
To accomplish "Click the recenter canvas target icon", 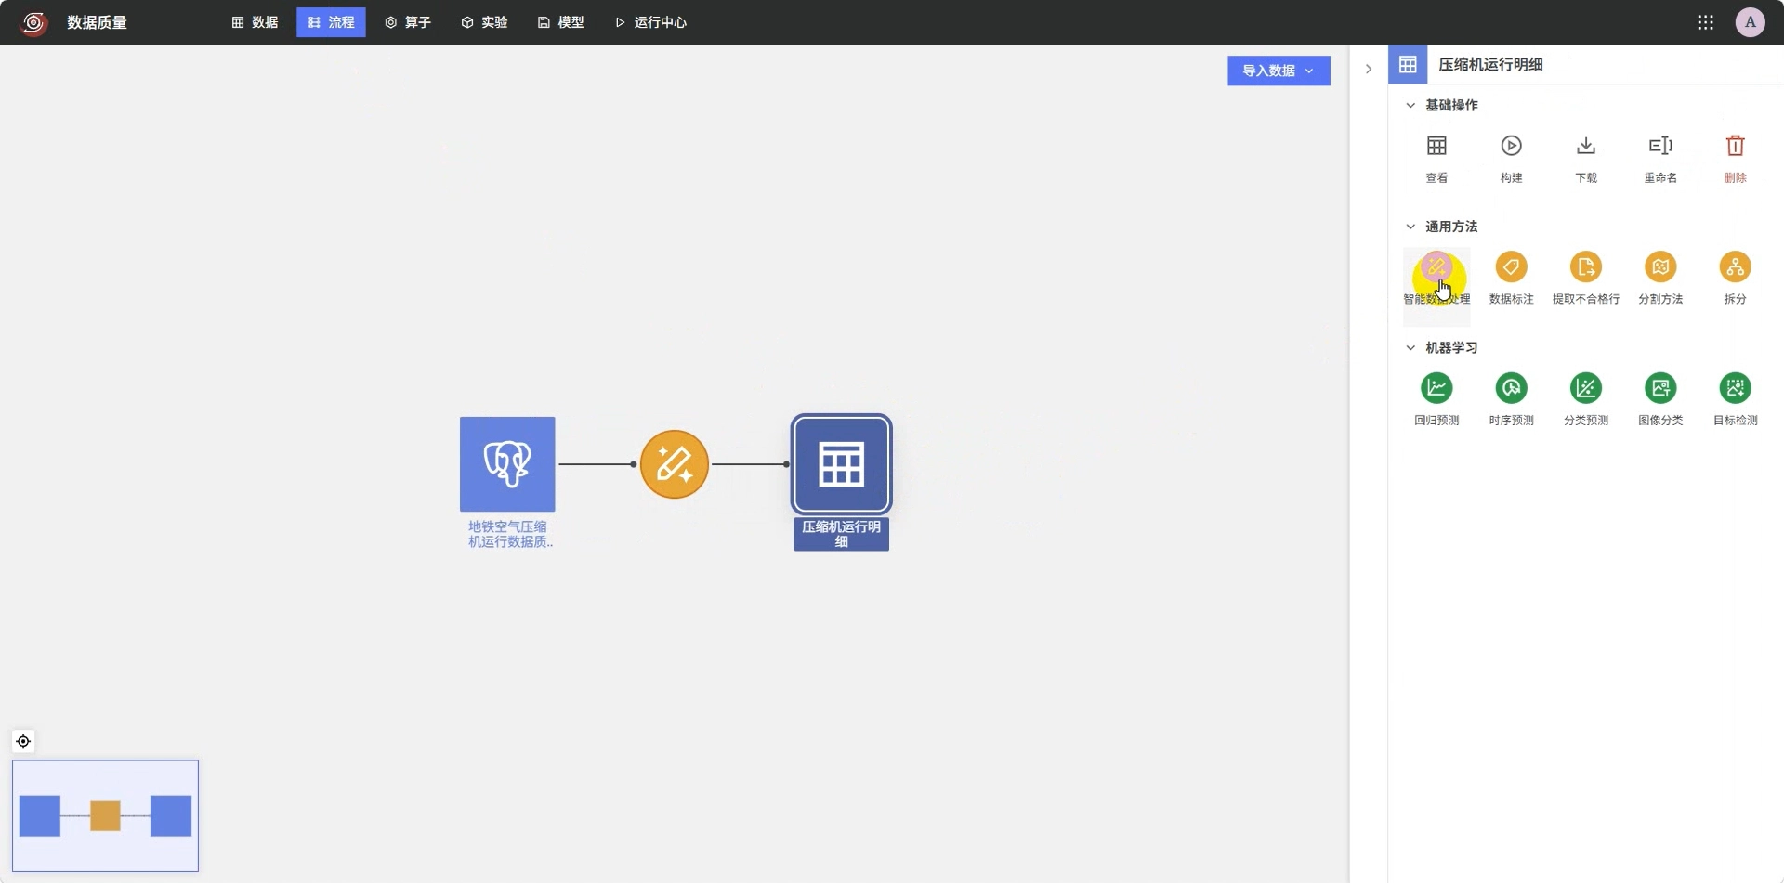I will click(23, 741).
